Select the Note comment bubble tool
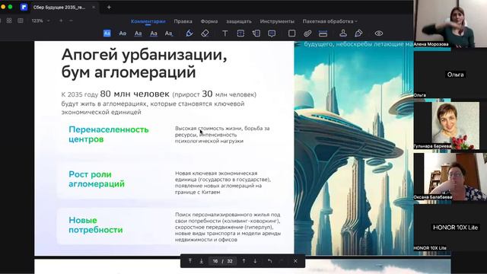487x274 pixels. coord(272,33)
